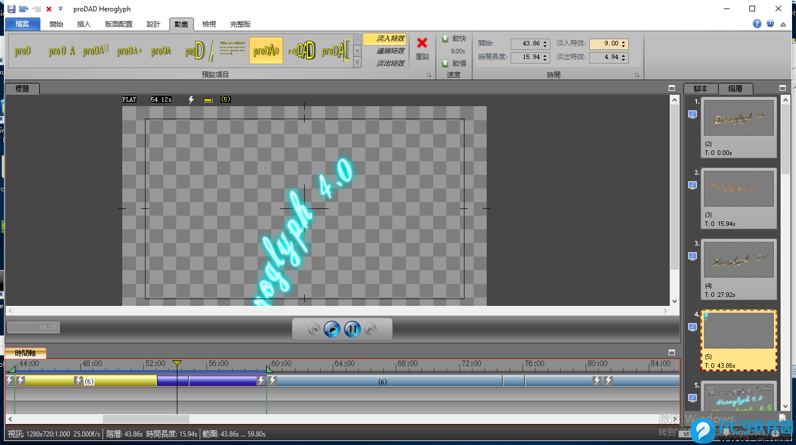Click the timeline horizontal scrollbar thumb
This screenshot has height=445, width=796.
click(146, 419)
